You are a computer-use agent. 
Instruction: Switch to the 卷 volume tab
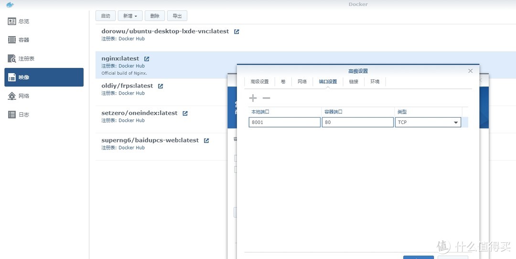coord(283,82)
